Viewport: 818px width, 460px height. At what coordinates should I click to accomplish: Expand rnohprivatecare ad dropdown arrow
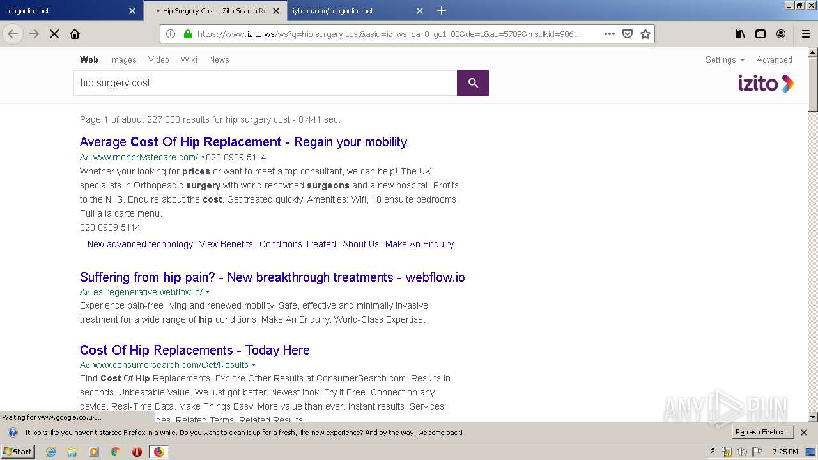tap(203, 157)
